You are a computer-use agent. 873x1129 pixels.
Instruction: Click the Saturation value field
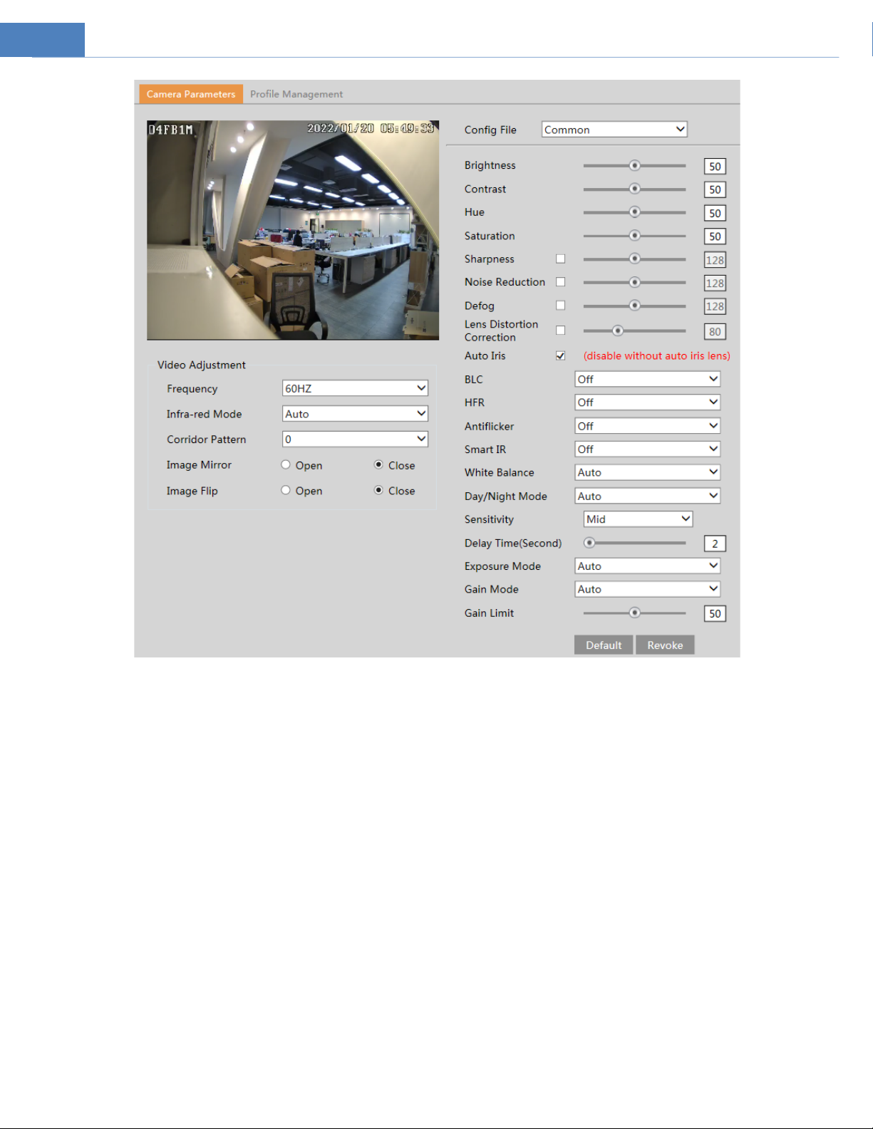(715, 236)
